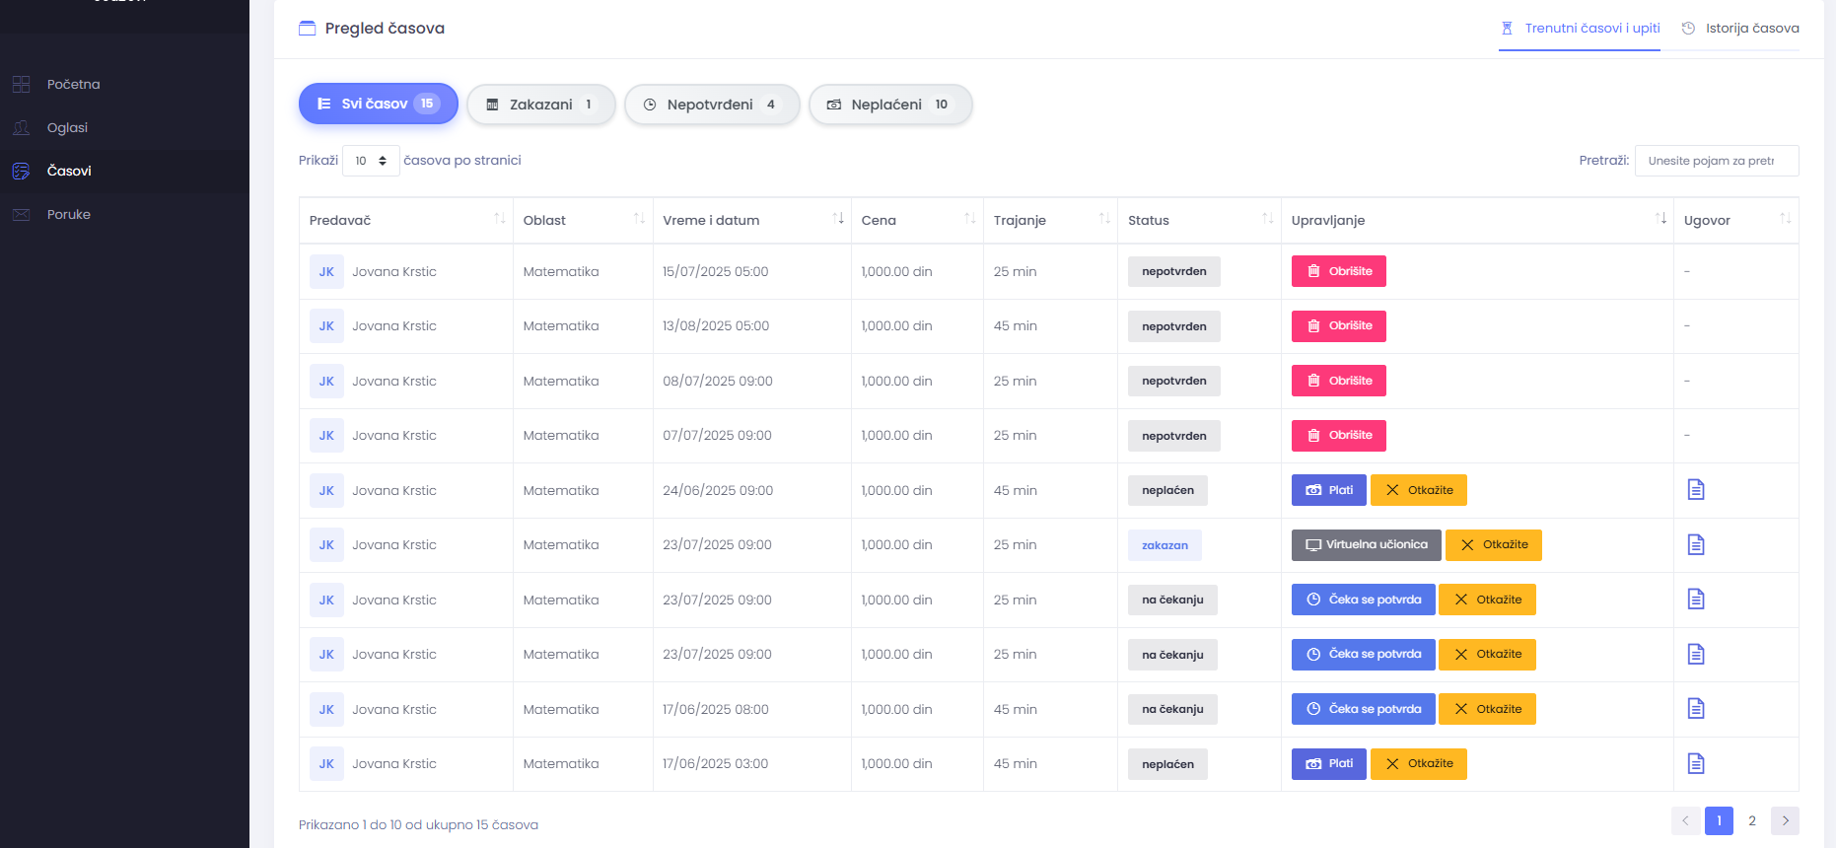Click Otkažite for the 24/06/2025 lesson
This screenshot has width=1836, height=848.
(x=1419, y=490)
